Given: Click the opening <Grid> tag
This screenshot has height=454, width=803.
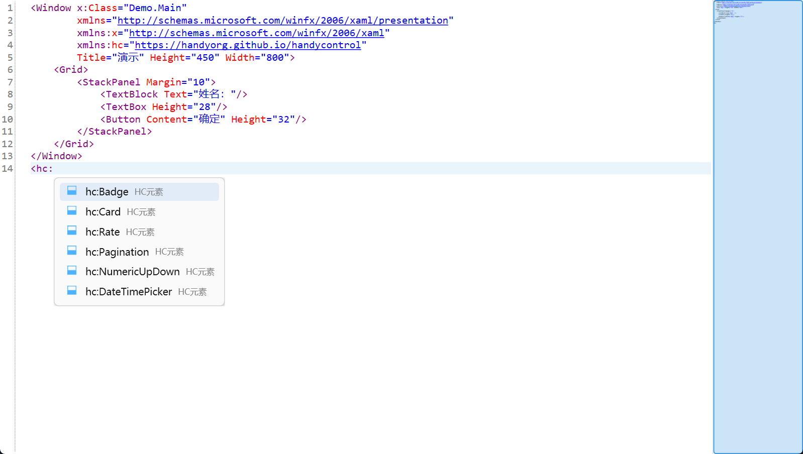Looking at the screenshot, I should (x=71, y=70).
